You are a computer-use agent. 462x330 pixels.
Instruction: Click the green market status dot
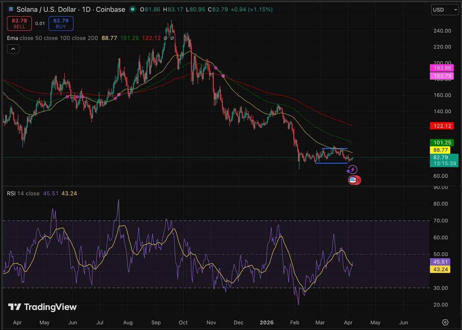pyautogui.click(x=133, y=9)
